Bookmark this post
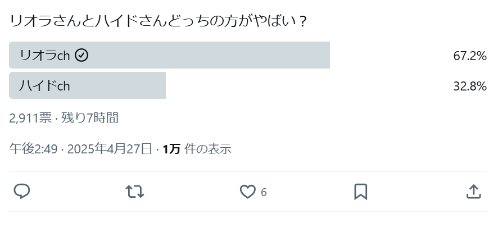This screenshot has height=227, width=498. pos(361,192)
